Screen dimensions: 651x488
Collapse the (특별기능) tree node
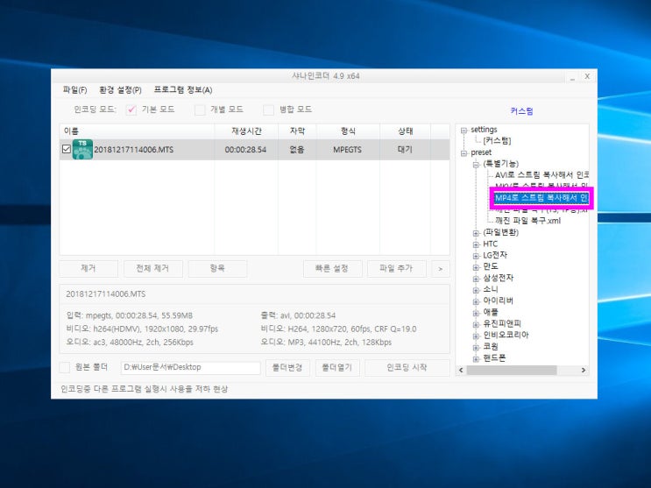476,165
